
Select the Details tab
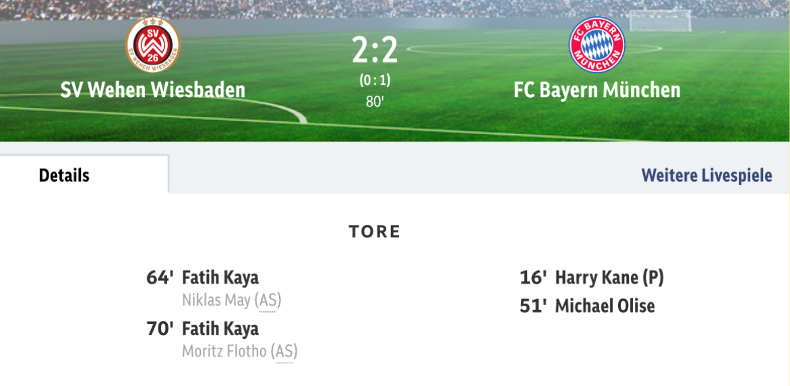click(x=64, y=175)
